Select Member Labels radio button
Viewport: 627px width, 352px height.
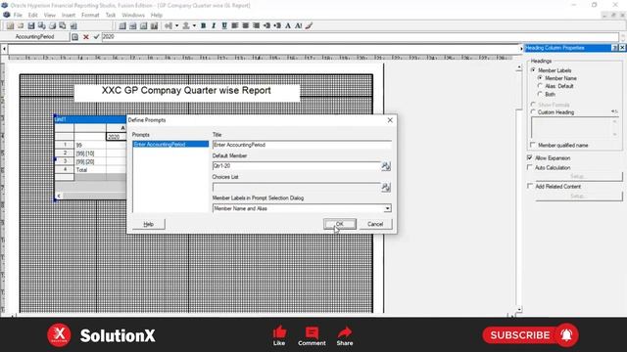pyautogui.click(x=533, y=70)
